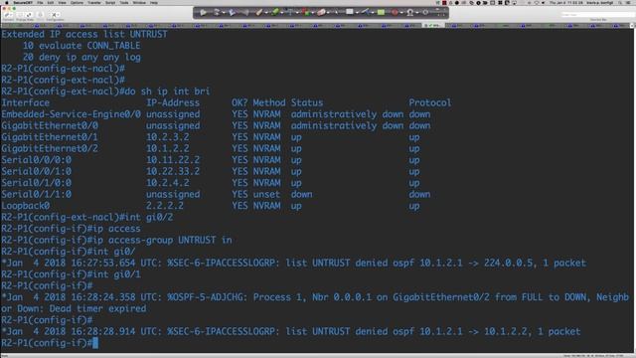Open the arrow line tool dropdown
The image size is (636, 358).
tap(373, 13)
